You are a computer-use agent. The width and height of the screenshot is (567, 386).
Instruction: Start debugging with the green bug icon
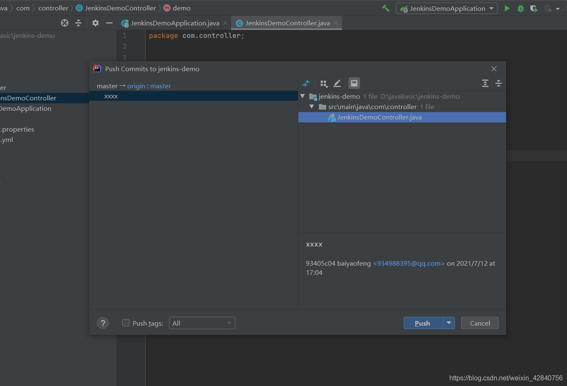click(x=520, y=8)
